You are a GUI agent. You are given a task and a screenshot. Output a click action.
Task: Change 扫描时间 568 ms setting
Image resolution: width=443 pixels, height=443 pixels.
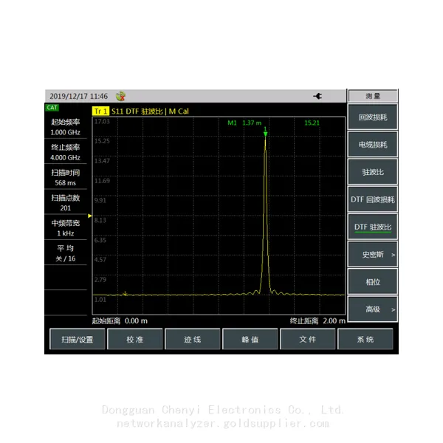click(66, 177)
